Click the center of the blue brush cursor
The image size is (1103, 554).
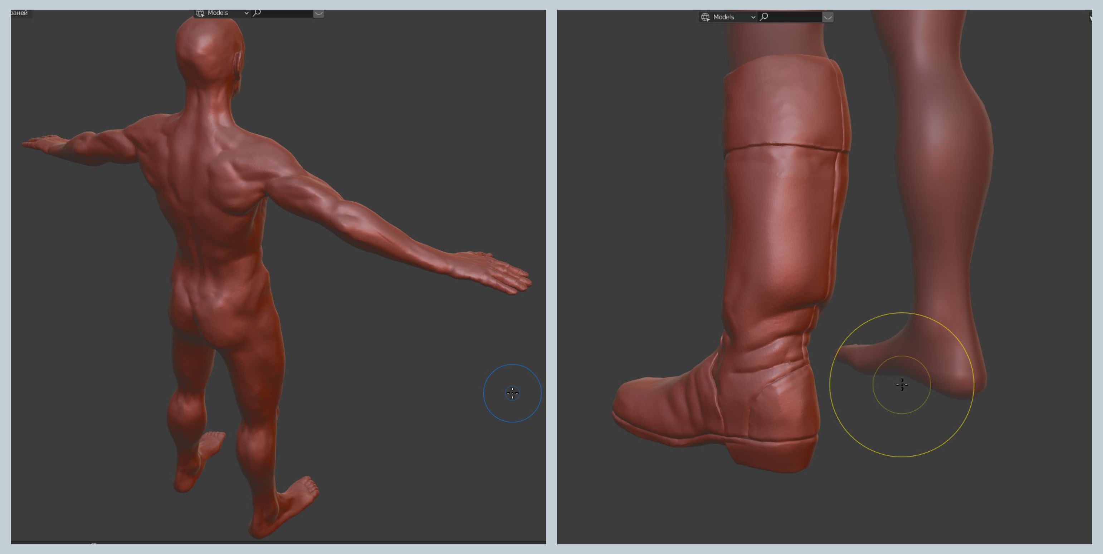pos(513,393)
